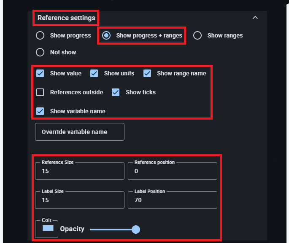This screenshot has width=289, height=243.
Task: Select Show progress + ranges option
Action: pyautogui.click(x=107, y=35)
